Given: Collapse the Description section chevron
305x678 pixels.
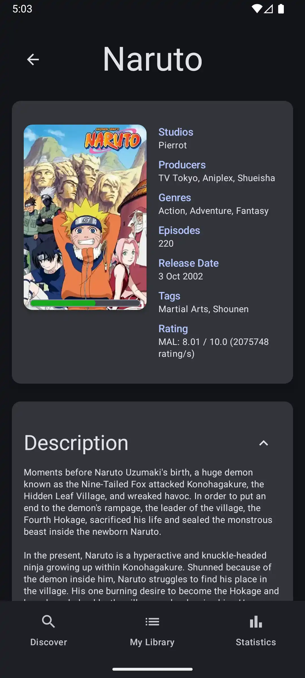Looking at the screenshot, I should [x=263, y=443].
